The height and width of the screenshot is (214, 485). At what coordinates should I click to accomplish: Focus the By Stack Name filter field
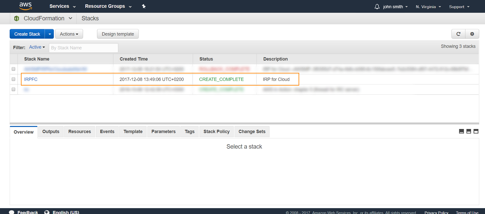83,48
